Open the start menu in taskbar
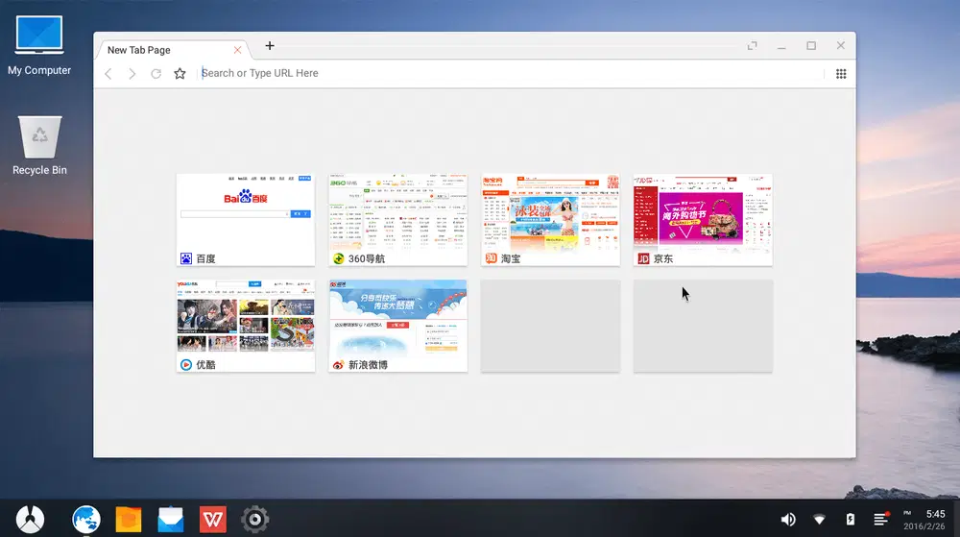This screenshot has height=537, width=960. 30,520
